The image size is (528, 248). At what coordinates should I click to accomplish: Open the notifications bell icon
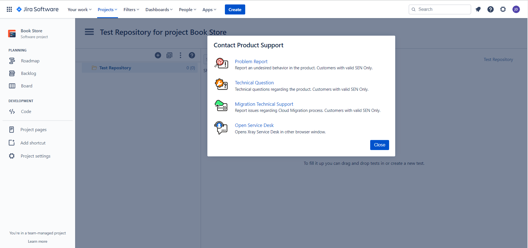tap(478, 9)
